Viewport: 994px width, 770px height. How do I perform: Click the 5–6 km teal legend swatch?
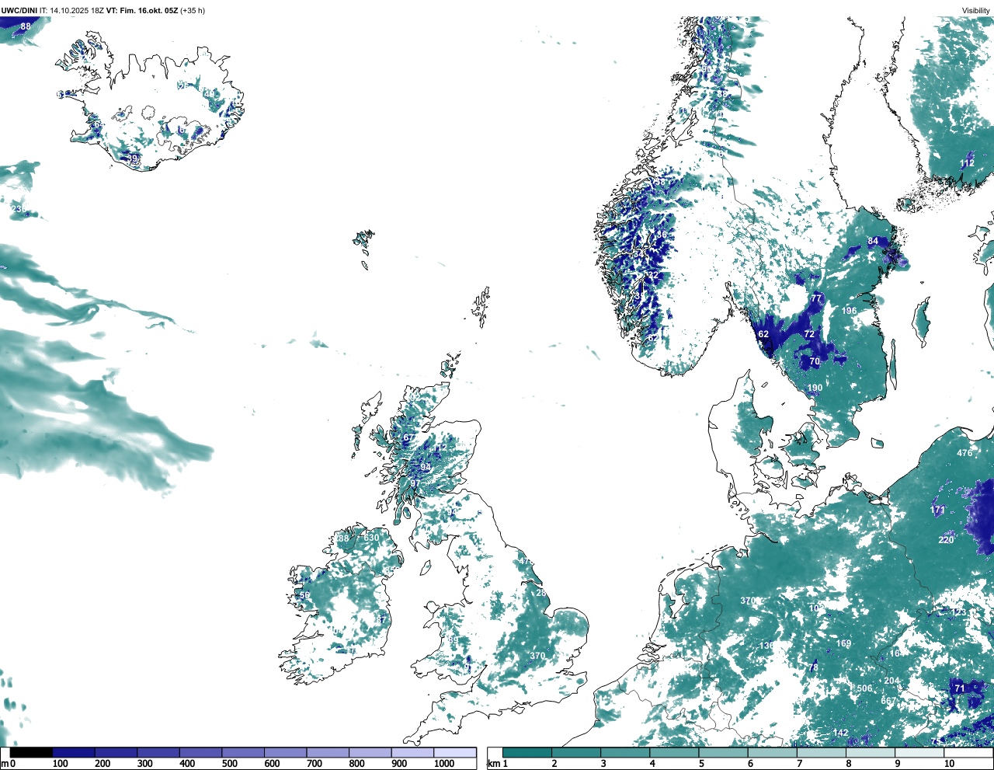(x=724, y=752)
